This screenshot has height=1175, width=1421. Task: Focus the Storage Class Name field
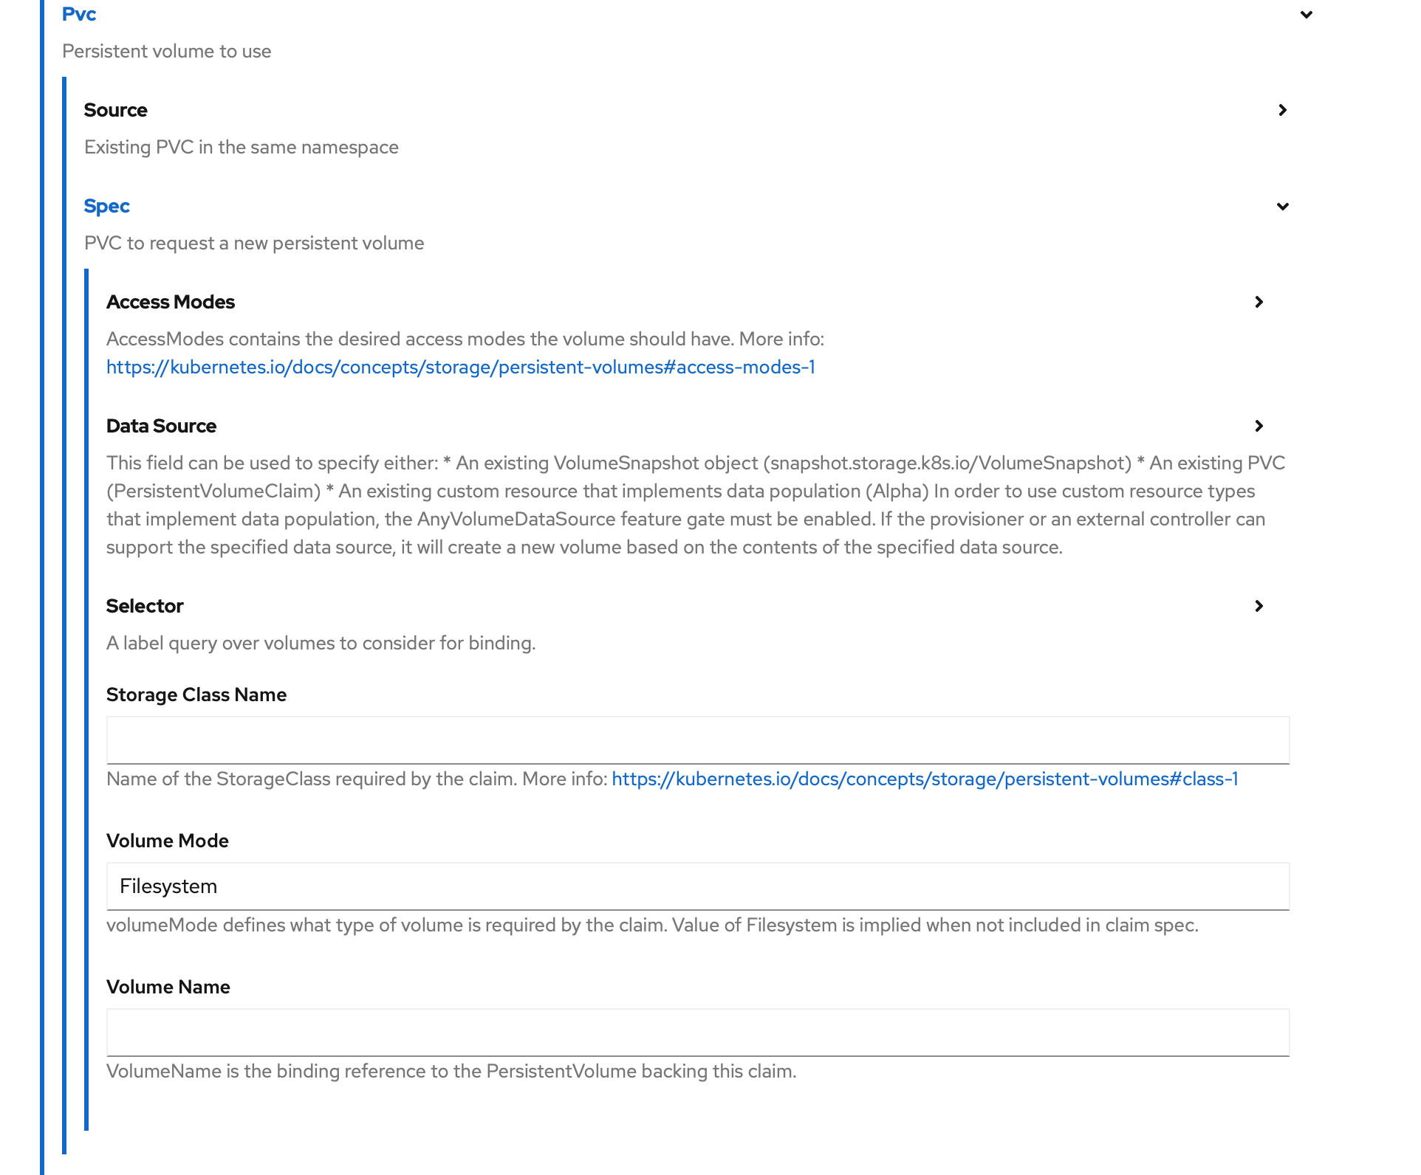point(698,740)
